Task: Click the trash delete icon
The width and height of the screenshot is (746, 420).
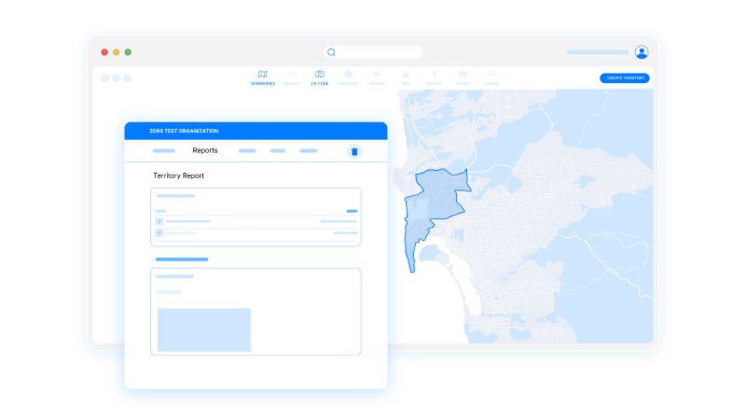Action: click(354, 151)
